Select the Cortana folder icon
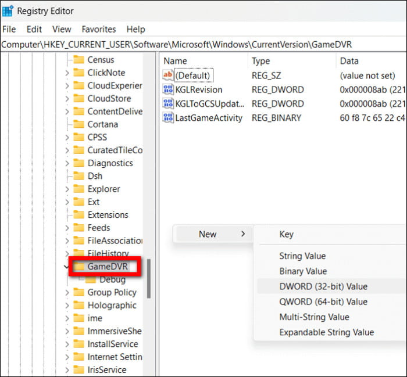Screen dimensions: 407x377 click(x=78, y=124)
